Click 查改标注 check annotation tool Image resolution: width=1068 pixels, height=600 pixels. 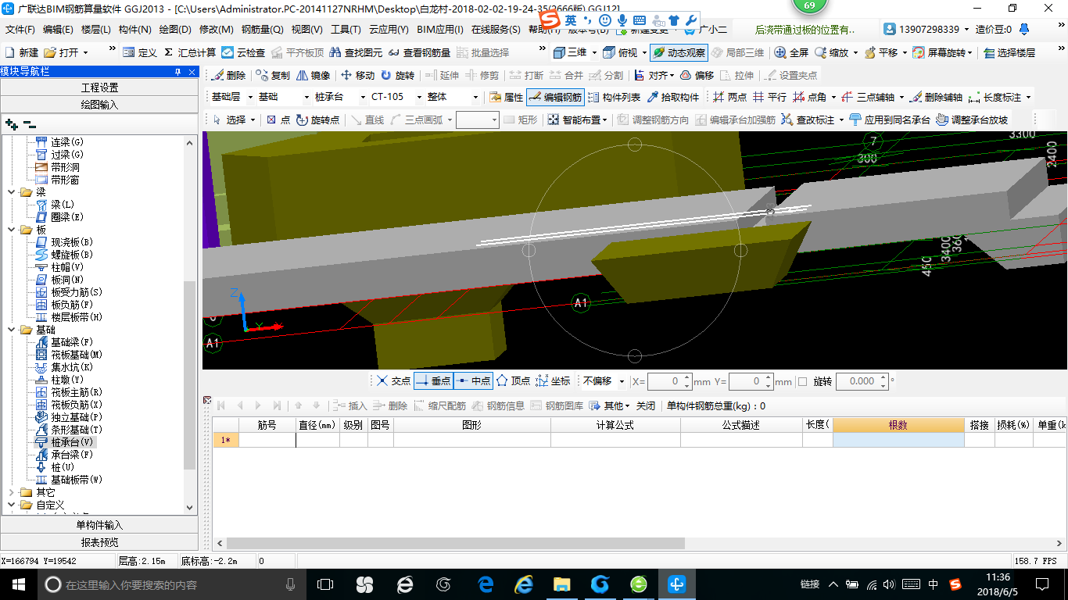pyautogui.click(x=812, y=120)
